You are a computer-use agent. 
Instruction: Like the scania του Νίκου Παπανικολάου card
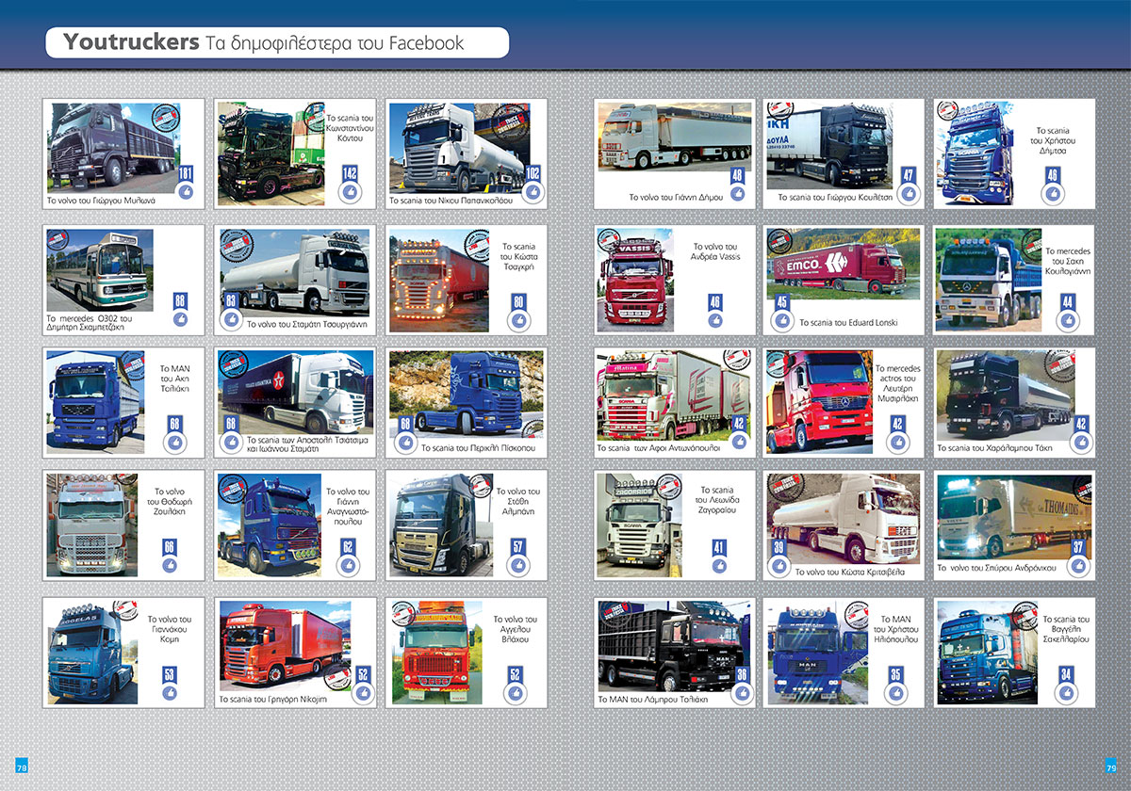pos(533,192)
